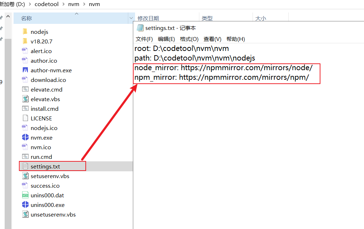Select the LICENSE file icon
This screenshot has width=364, height=229.
[25, 118]
